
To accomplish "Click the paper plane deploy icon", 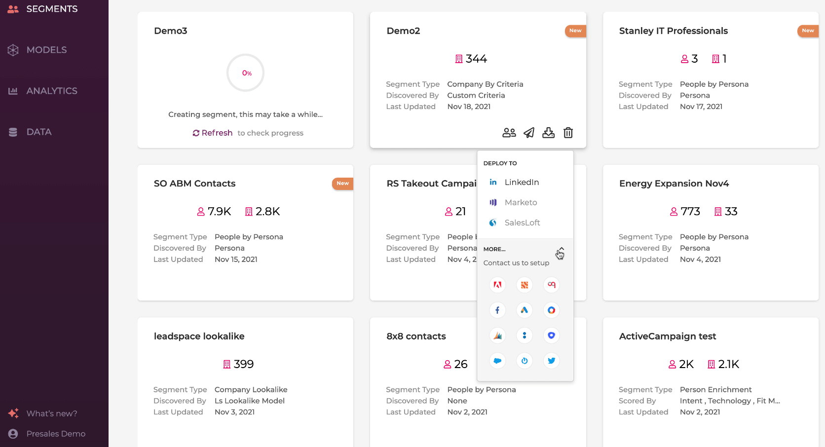I will pyautogui.click(x=529, y=133).
